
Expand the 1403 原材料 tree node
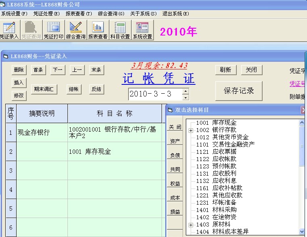coord(191,225)
